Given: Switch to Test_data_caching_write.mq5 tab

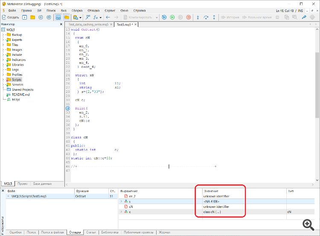Looking at the screenshot, I should point(90,25).
